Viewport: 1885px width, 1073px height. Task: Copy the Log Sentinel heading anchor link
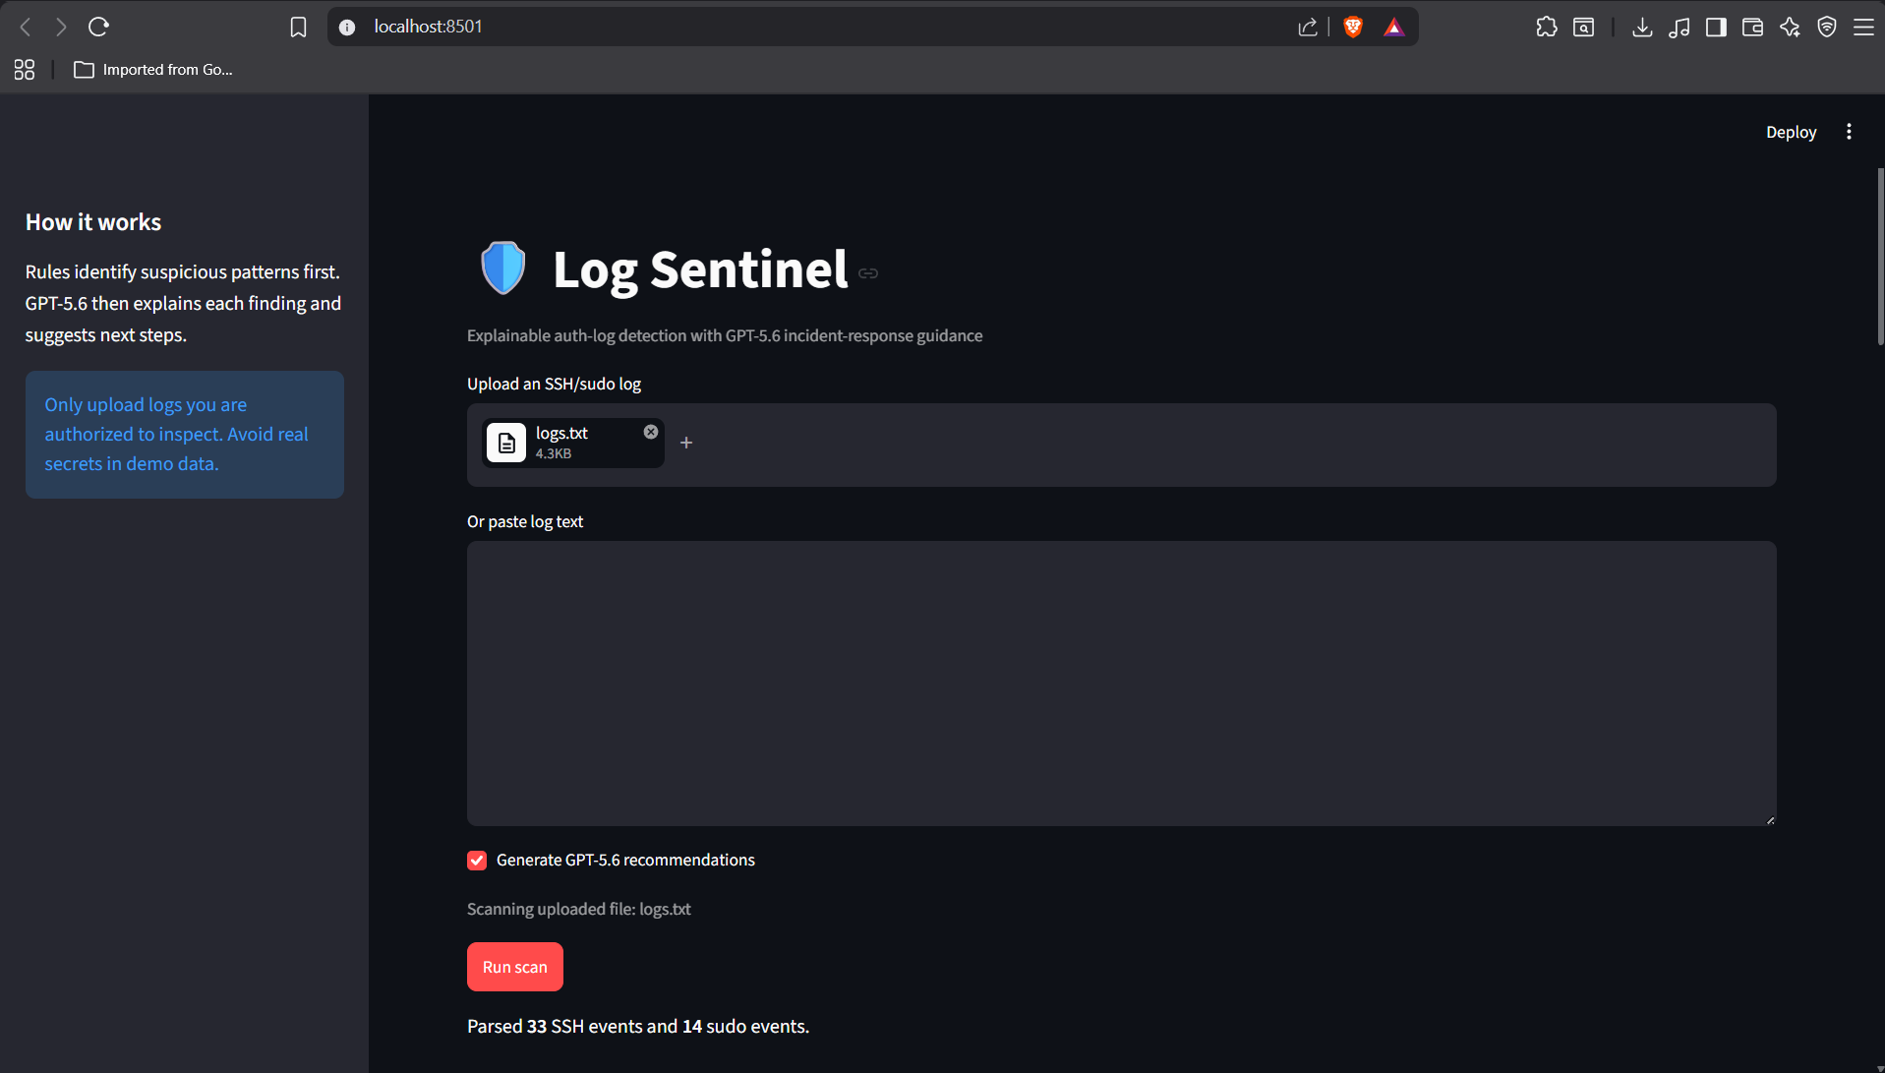[868, 273]
